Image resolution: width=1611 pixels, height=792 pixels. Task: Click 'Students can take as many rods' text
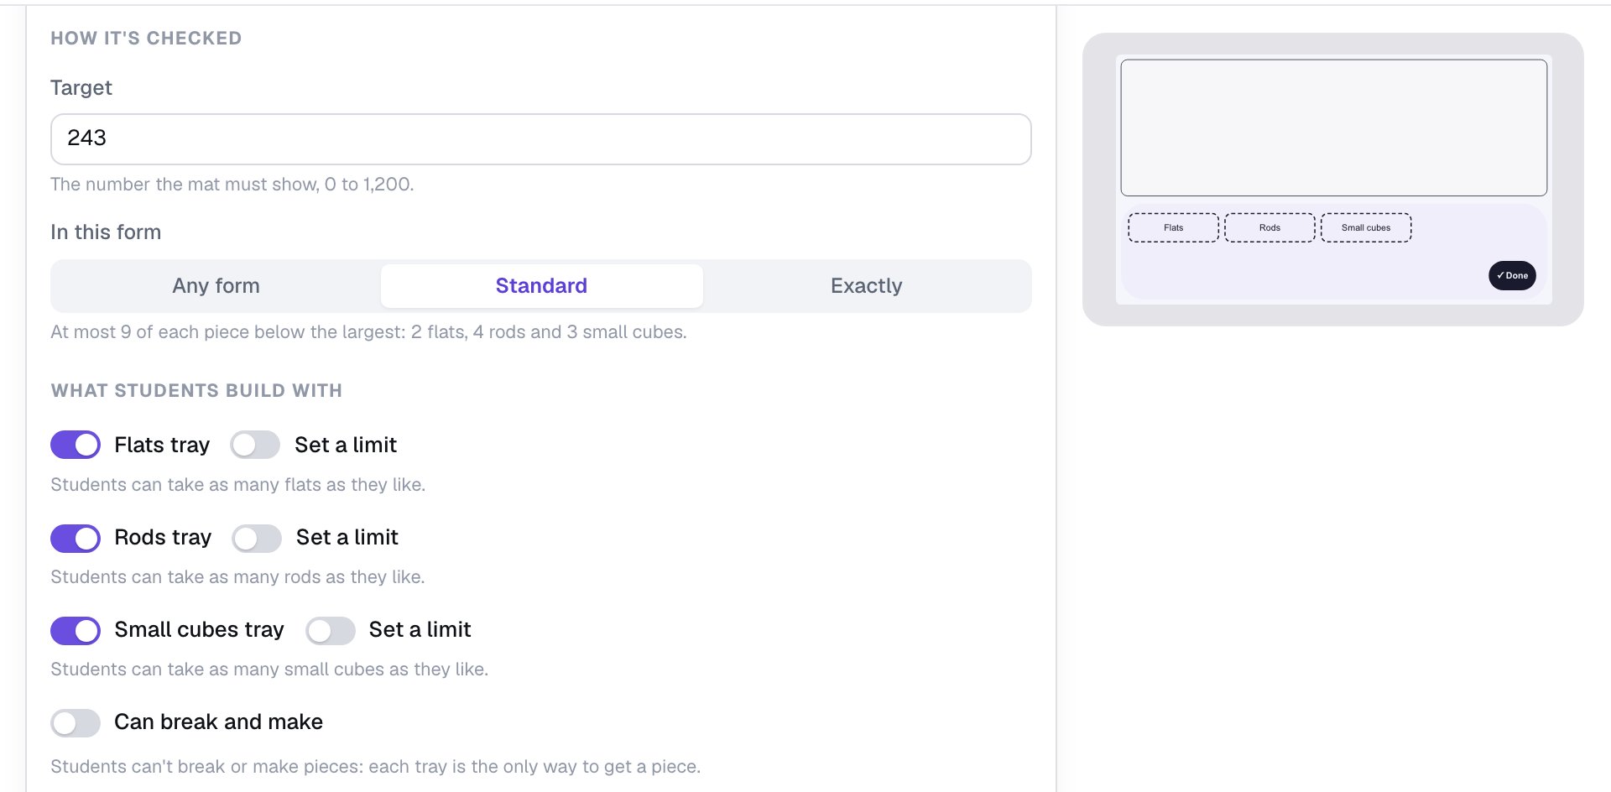pyautogui.click(x=237, y=577)
